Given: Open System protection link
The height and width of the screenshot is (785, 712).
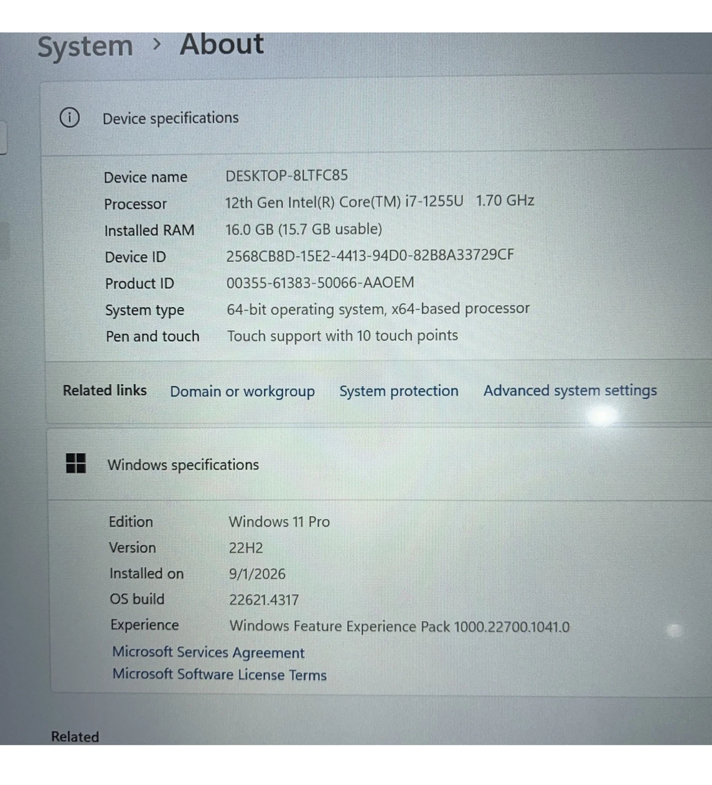Looking at the screenshot, I should click(398, 391).
